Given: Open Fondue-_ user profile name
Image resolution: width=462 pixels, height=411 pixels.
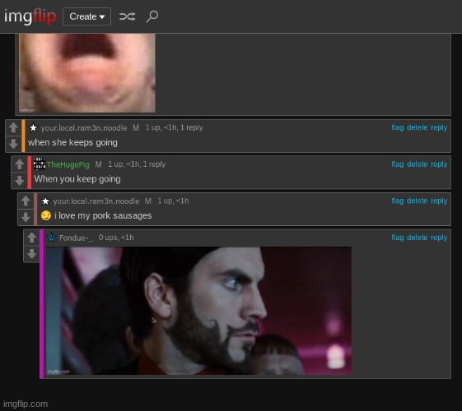Looking at the screenshot, I should [x=76, y=238].
